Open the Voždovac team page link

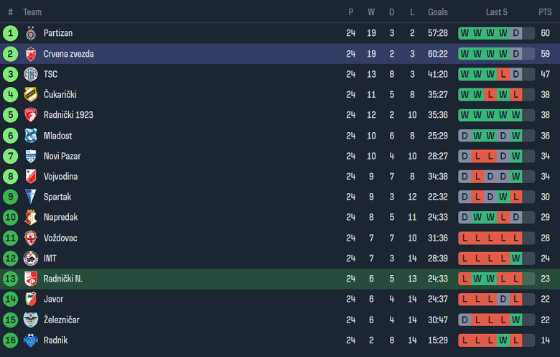(60, 238)
